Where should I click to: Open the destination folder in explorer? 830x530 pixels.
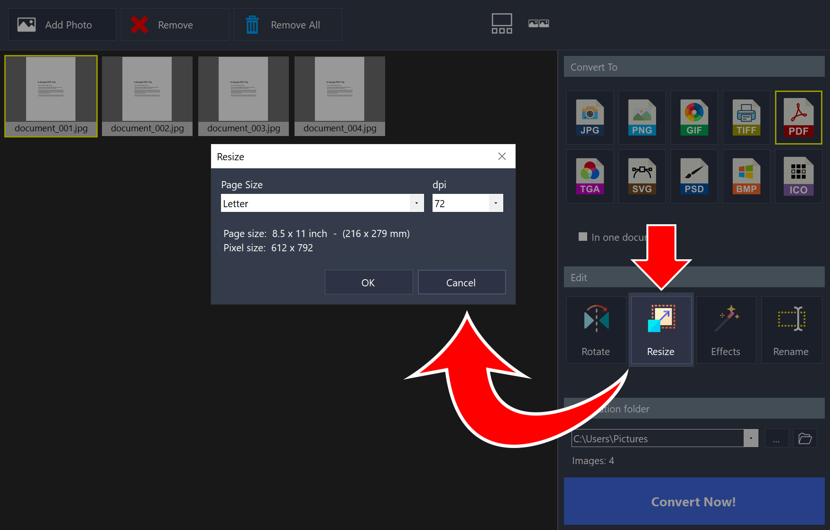pyautogui.click(x=805, y=439)
